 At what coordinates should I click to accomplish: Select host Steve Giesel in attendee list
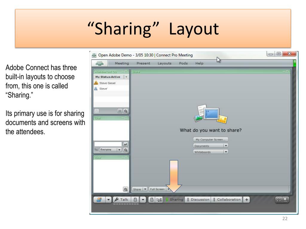(x=111, y=83)
